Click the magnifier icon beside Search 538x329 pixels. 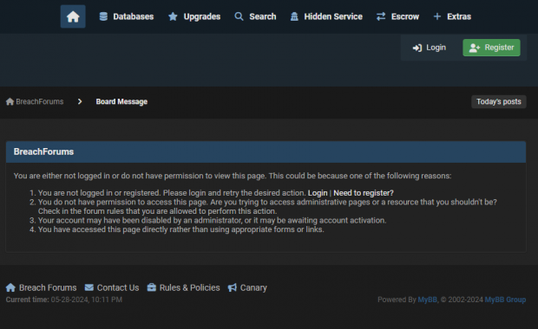[x=239, y=16]
